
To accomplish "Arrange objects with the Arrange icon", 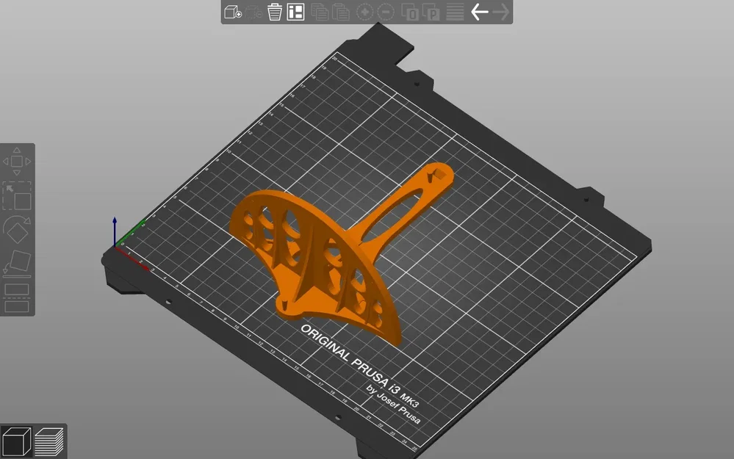I will [x=295, y=12].
